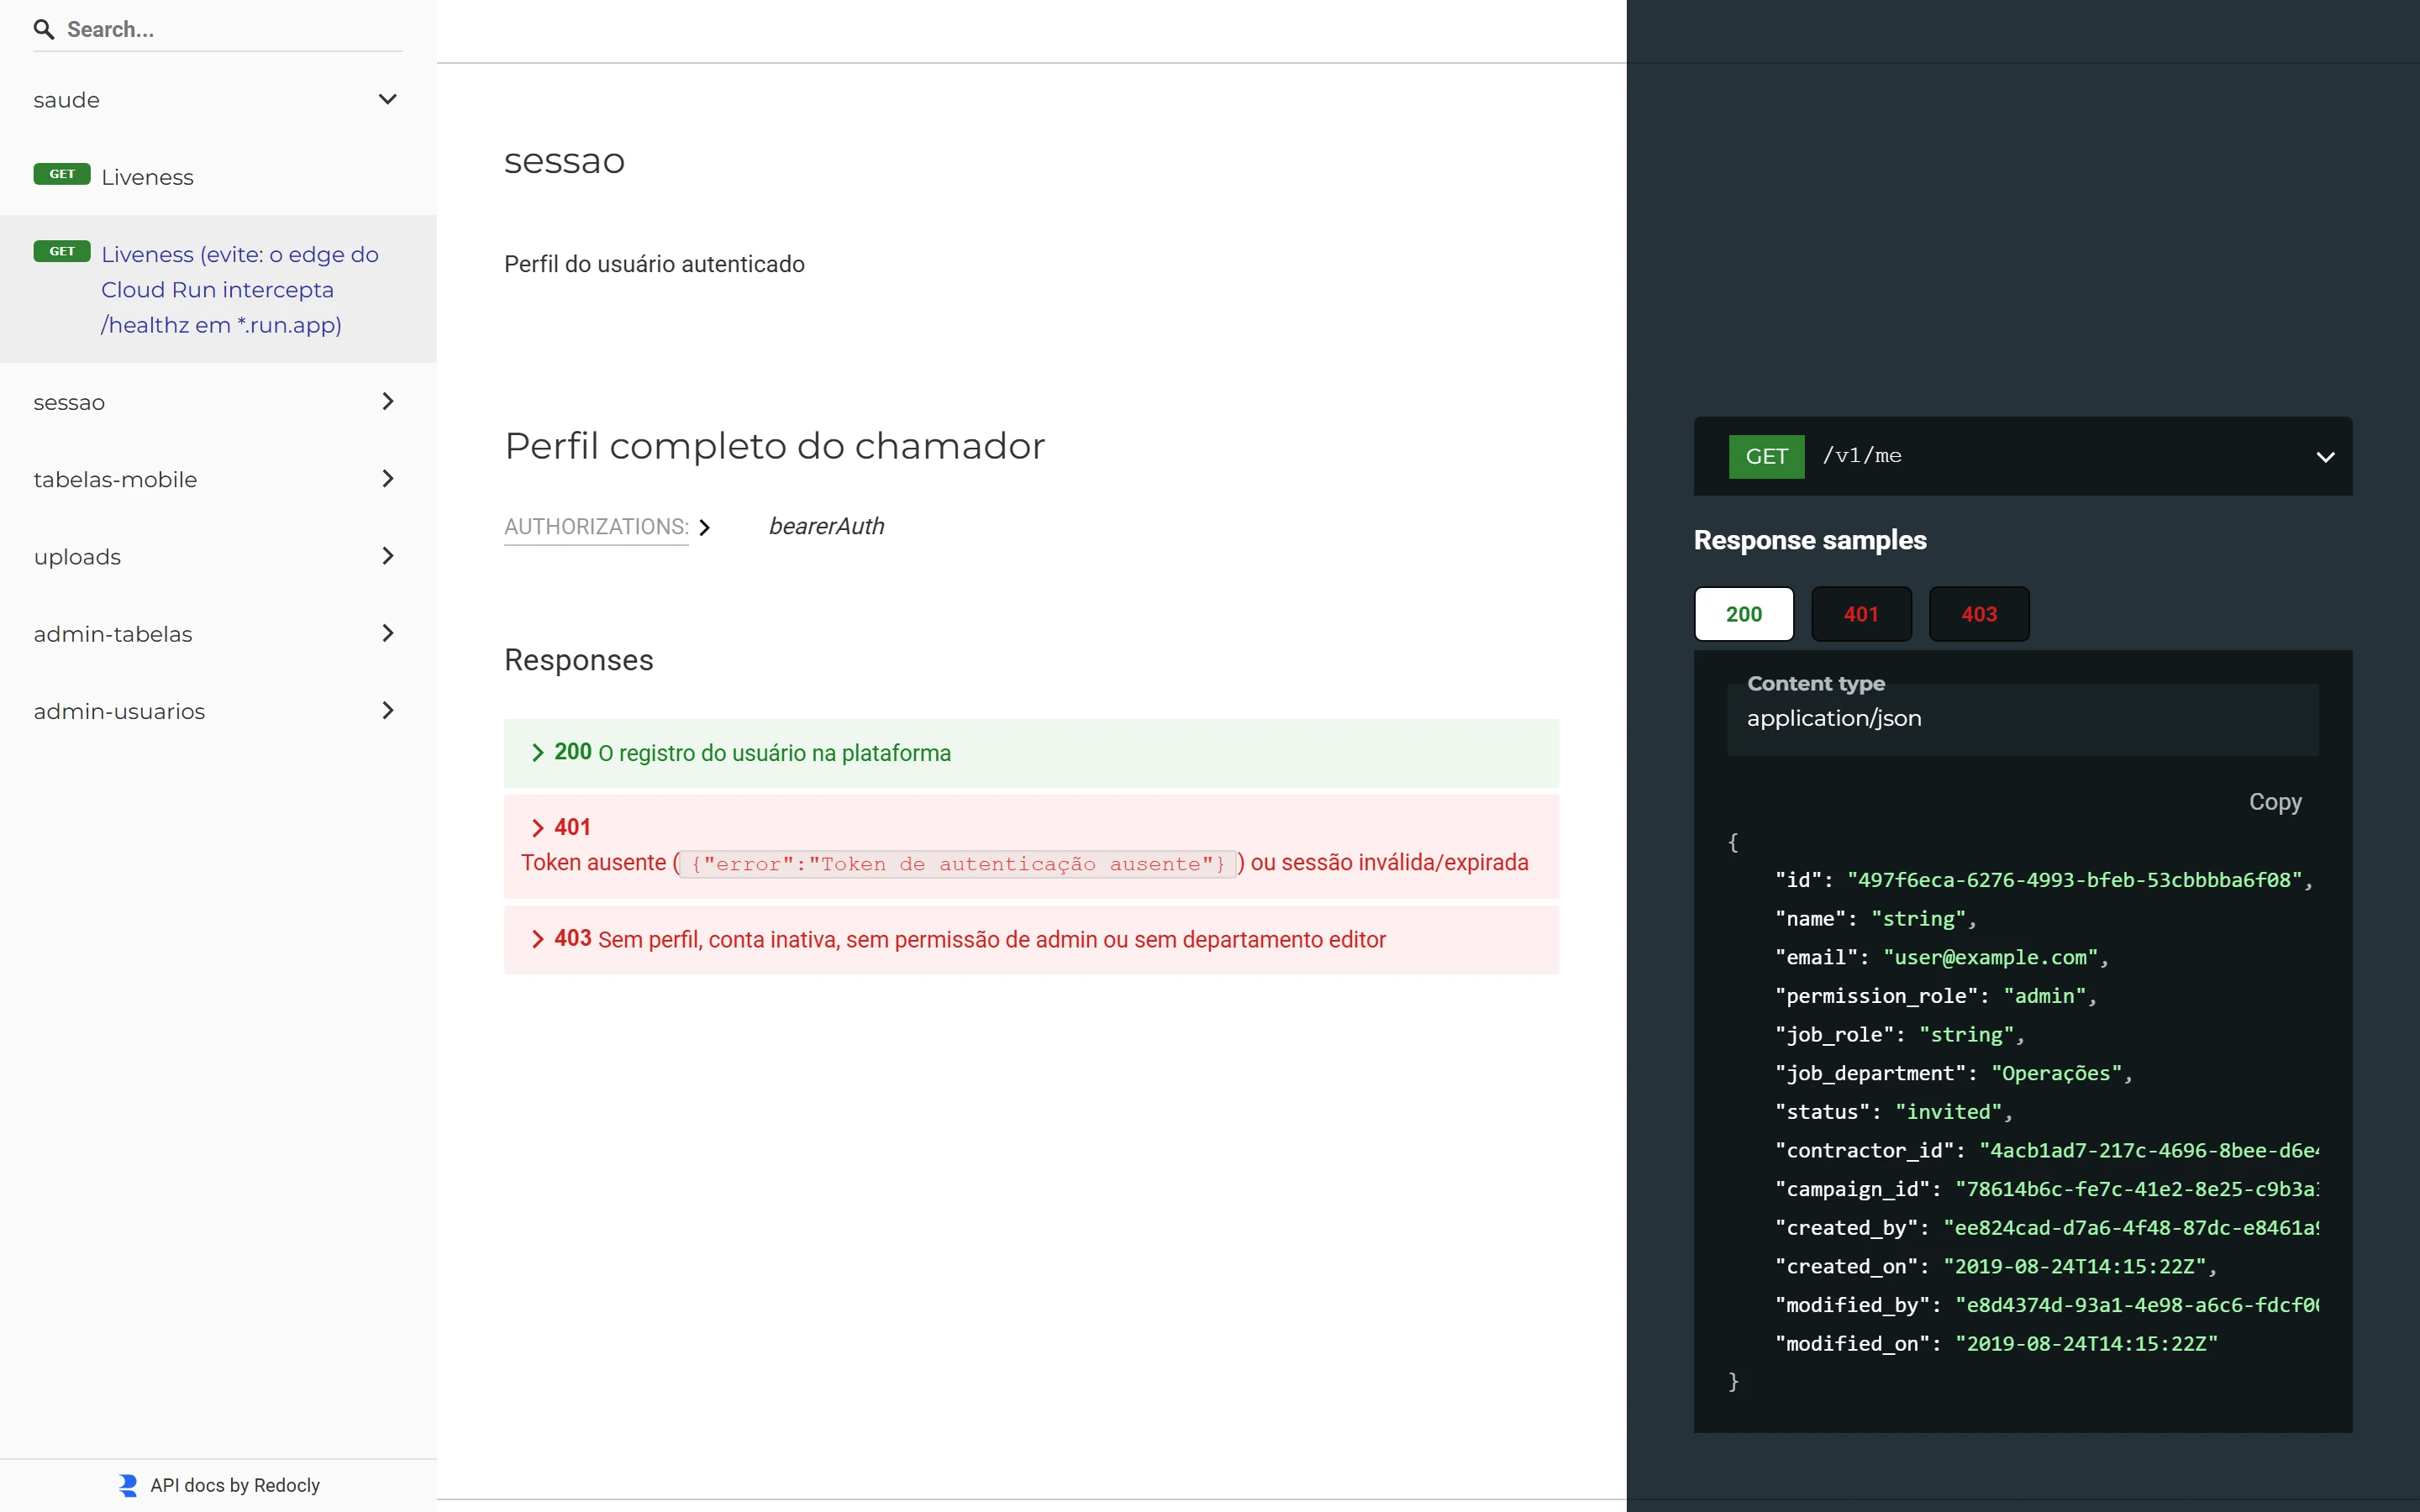Click the green GET label next to /v1/me
Screen dimensions: 2420x1512
point(1766,456)
